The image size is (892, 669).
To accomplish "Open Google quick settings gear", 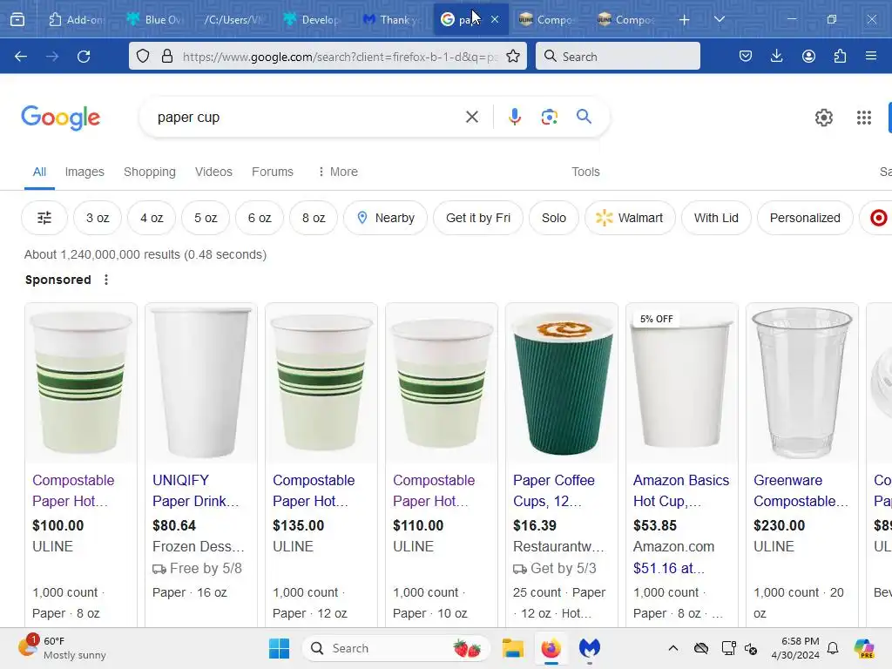I will coord(824,118).
